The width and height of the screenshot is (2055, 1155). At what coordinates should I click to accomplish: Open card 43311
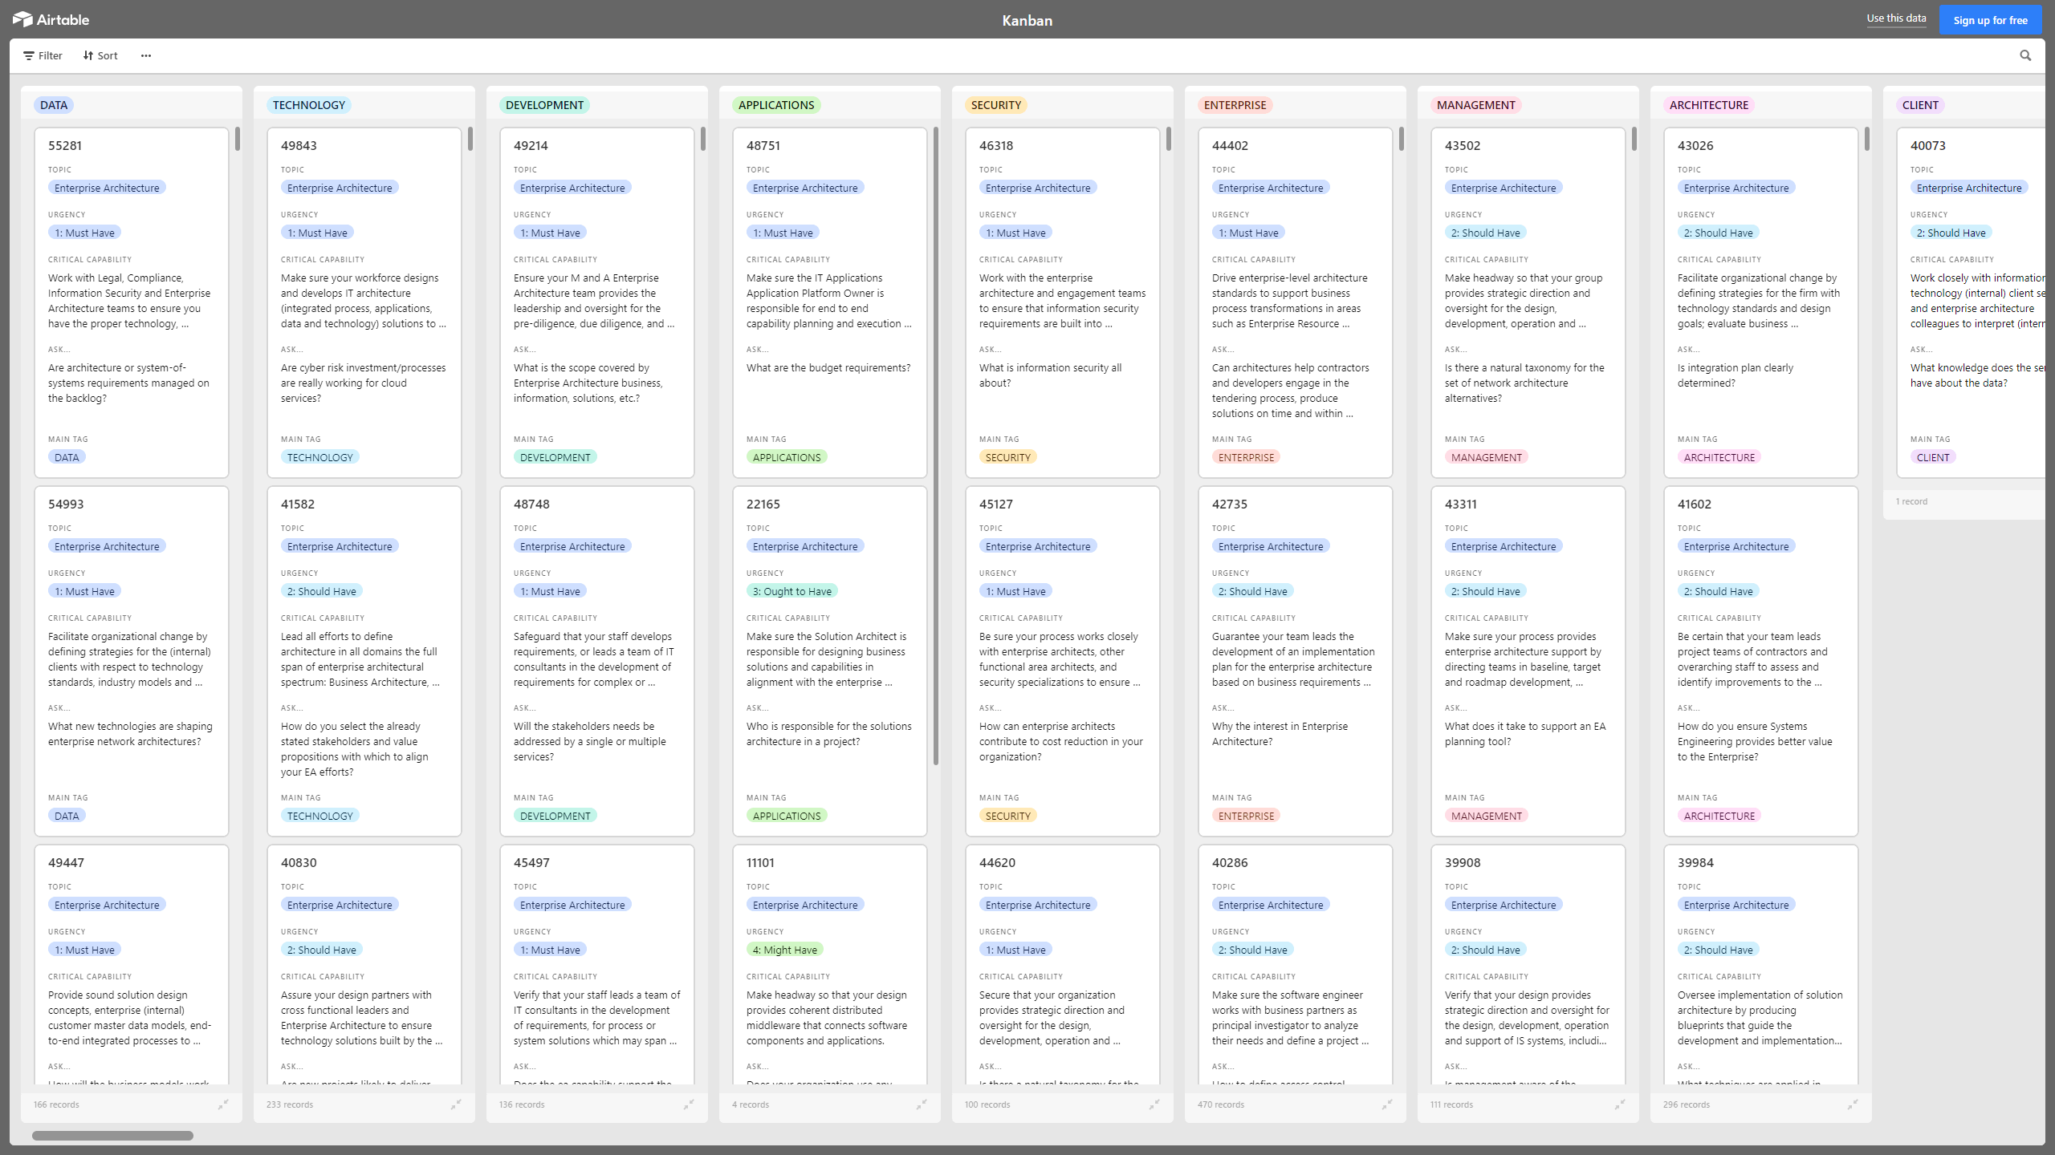point(1528,661)
